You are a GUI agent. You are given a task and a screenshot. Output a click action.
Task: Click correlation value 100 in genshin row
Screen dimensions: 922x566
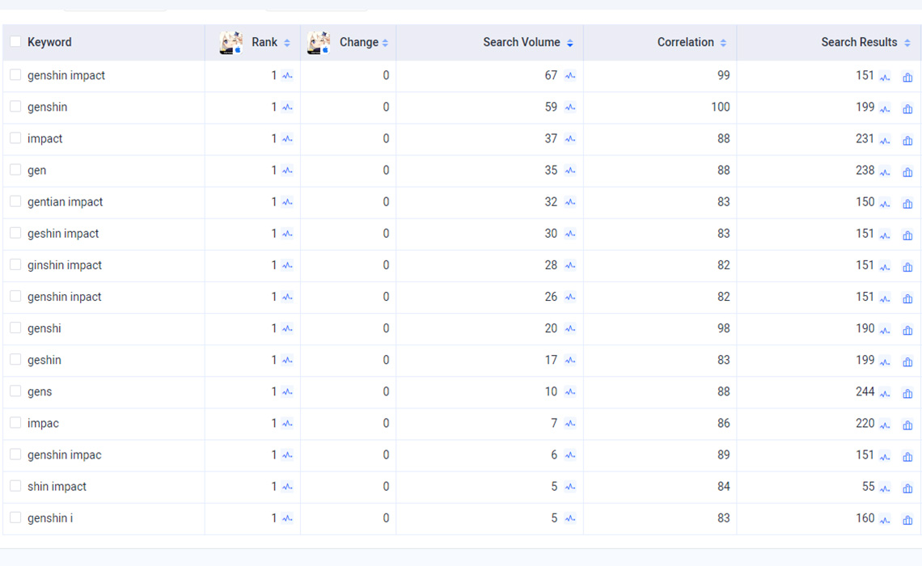click(x=721, y=107)
